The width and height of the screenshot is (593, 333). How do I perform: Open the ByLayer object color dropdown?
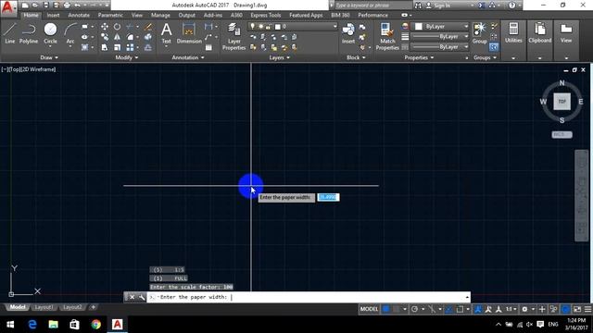[x=440, y=27]
